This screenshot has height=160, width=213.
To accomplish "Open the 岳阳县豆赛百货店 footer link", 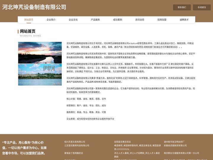I will (122, 142).
